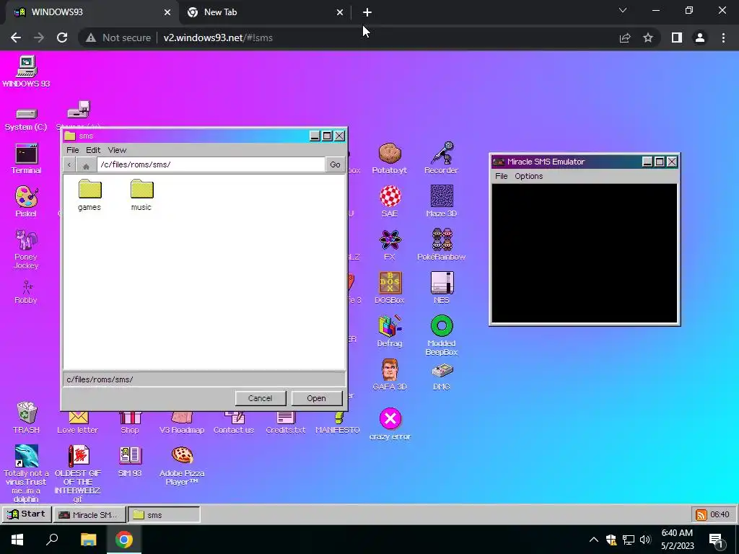739x554 pixels.
Task: Share this page via the share icon
Action: [x=625, y=38]
